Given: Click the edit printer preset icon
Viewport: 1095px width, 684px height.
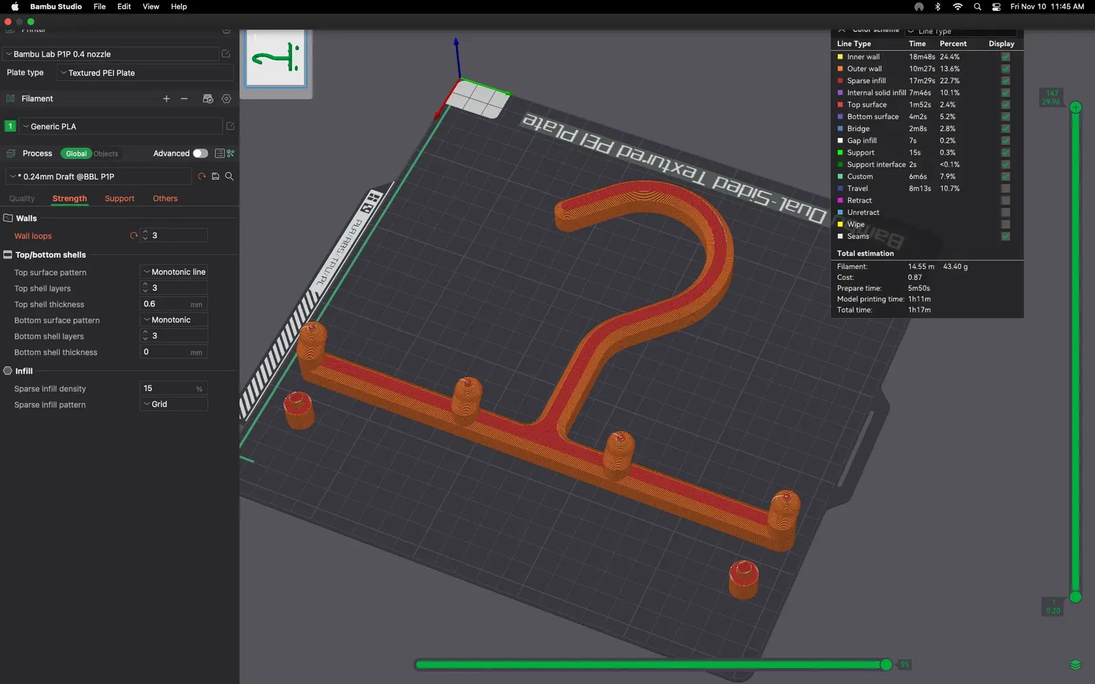Looking at the screenshot, I should click(226, 53).
